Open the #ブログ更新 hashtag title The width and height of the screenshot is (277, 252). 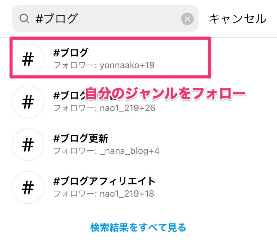tap(81, 138)
